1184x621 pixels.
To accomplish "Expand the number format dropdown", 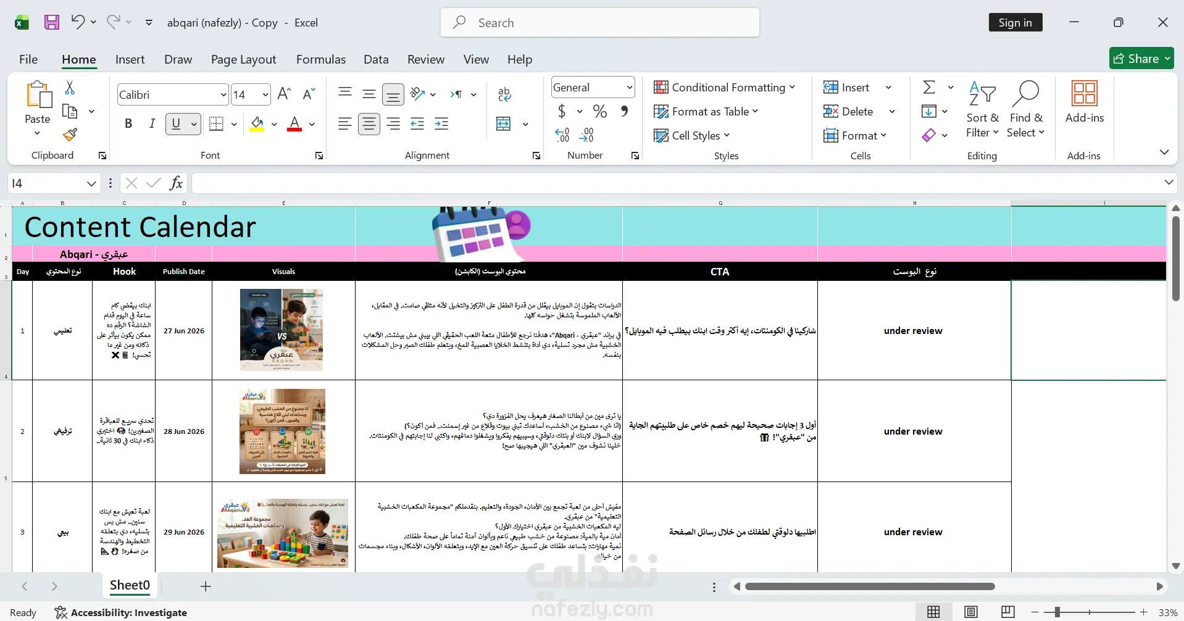I will point(629,88).
